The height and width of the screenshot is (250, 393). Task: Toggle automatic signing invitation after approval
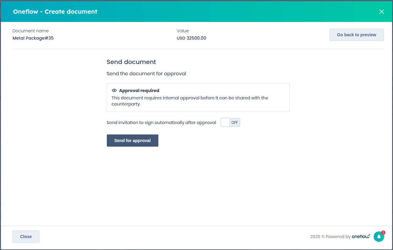[230, 123]
